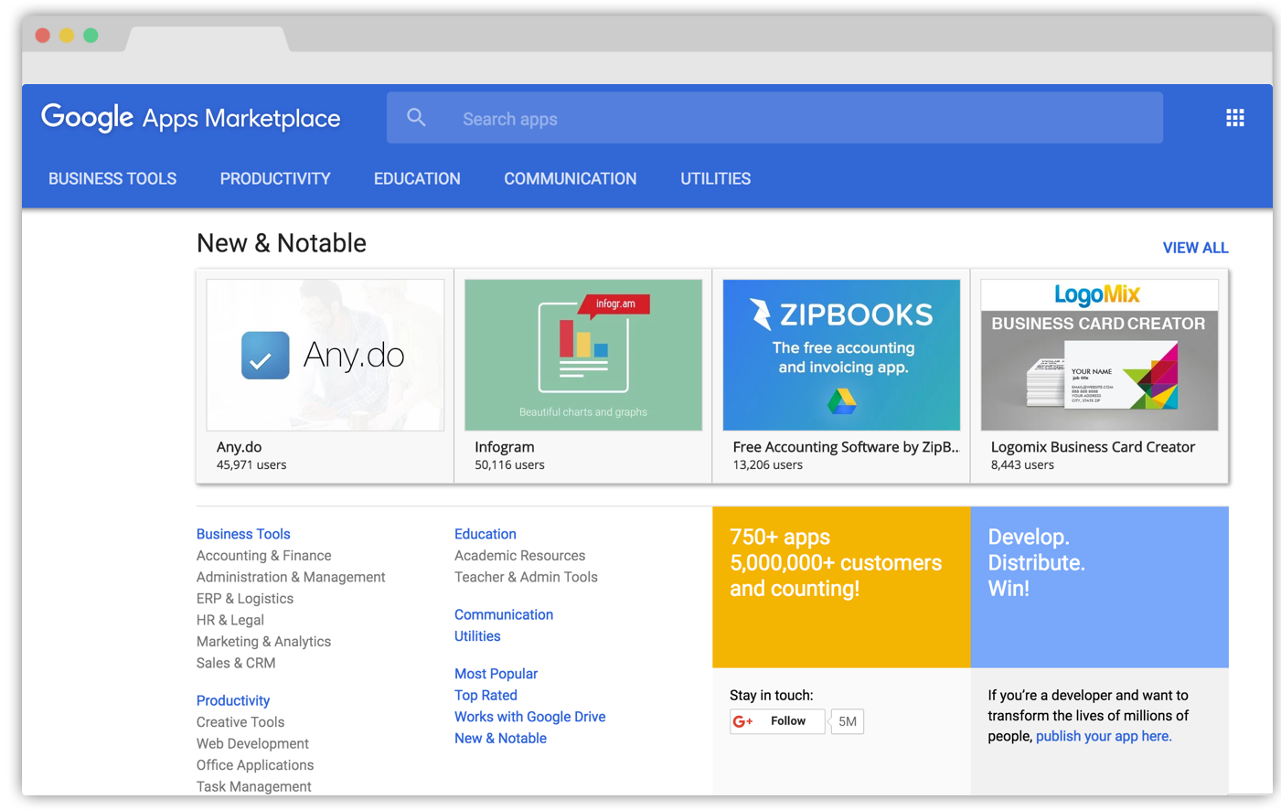
Task: Open Works with Google Drive link
Action: (x=530, y=717)
